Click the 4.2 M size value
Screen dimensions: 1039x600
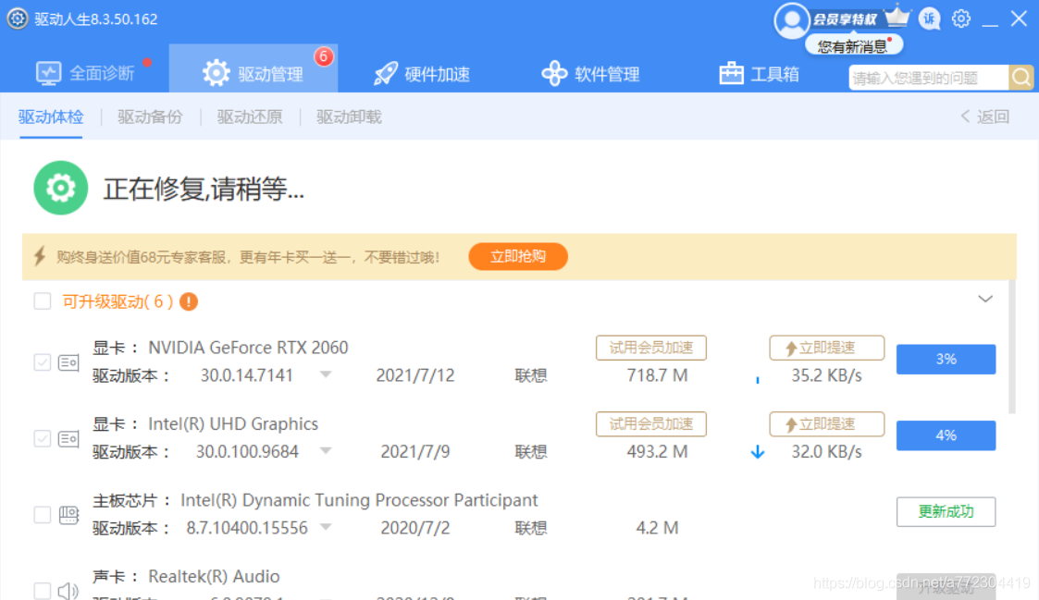[x=657, y=528]
